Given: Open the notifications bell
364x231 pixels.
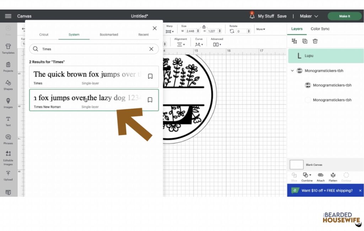Looking at the screenshot, I should click(252, 16).
